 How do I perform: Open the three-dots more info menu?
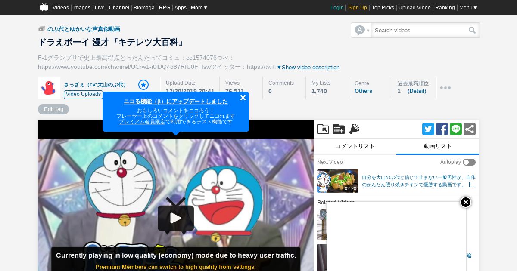point(445,88)
